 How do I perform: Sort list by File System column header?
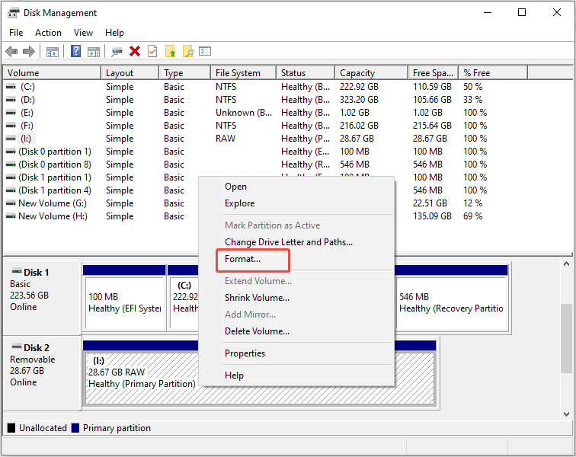click(x=238, y=73)
